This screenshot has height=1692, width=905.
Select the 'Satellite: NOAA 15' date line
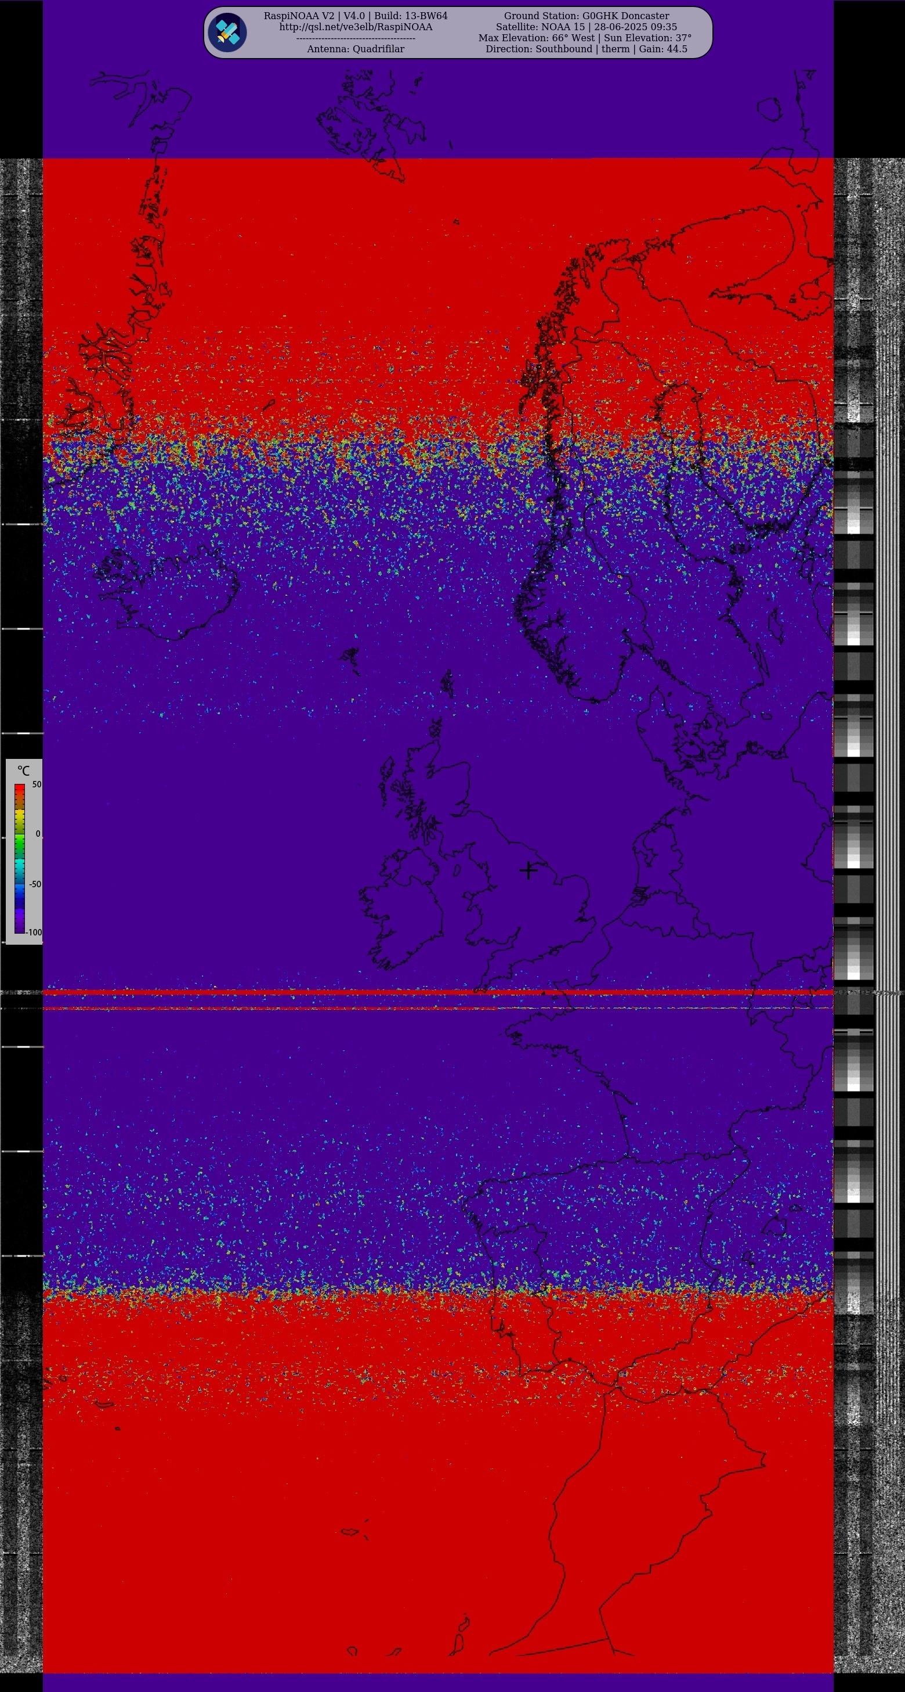[587, 27]
